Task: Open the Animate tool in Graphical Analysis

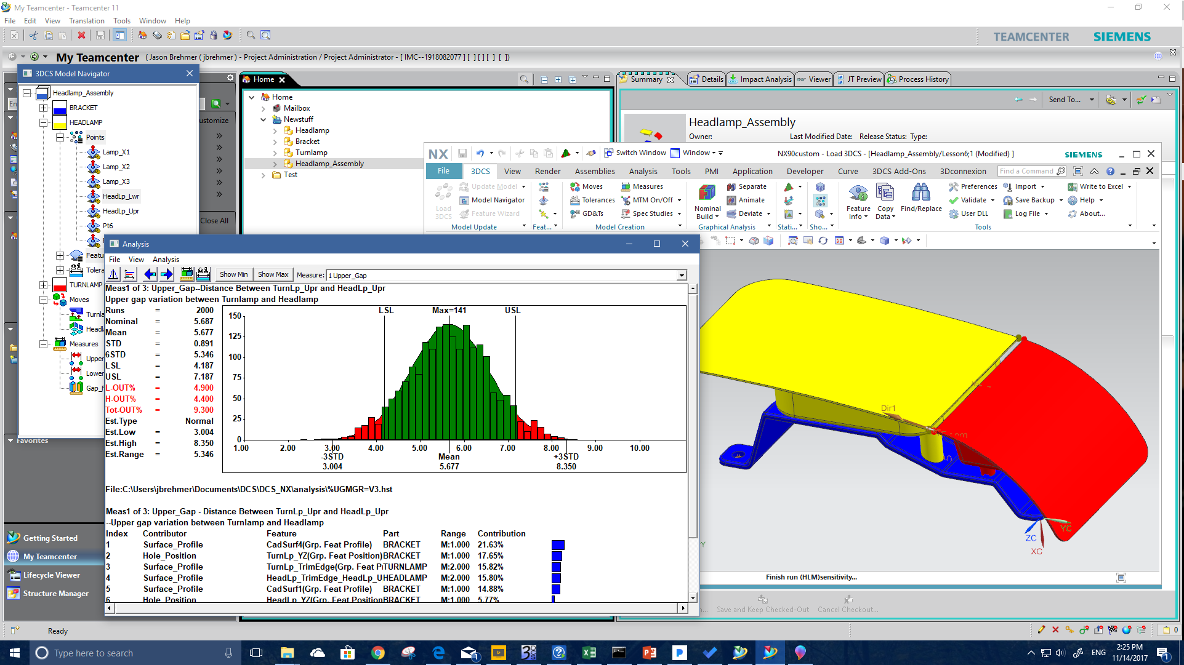Action: click(746, 200)
